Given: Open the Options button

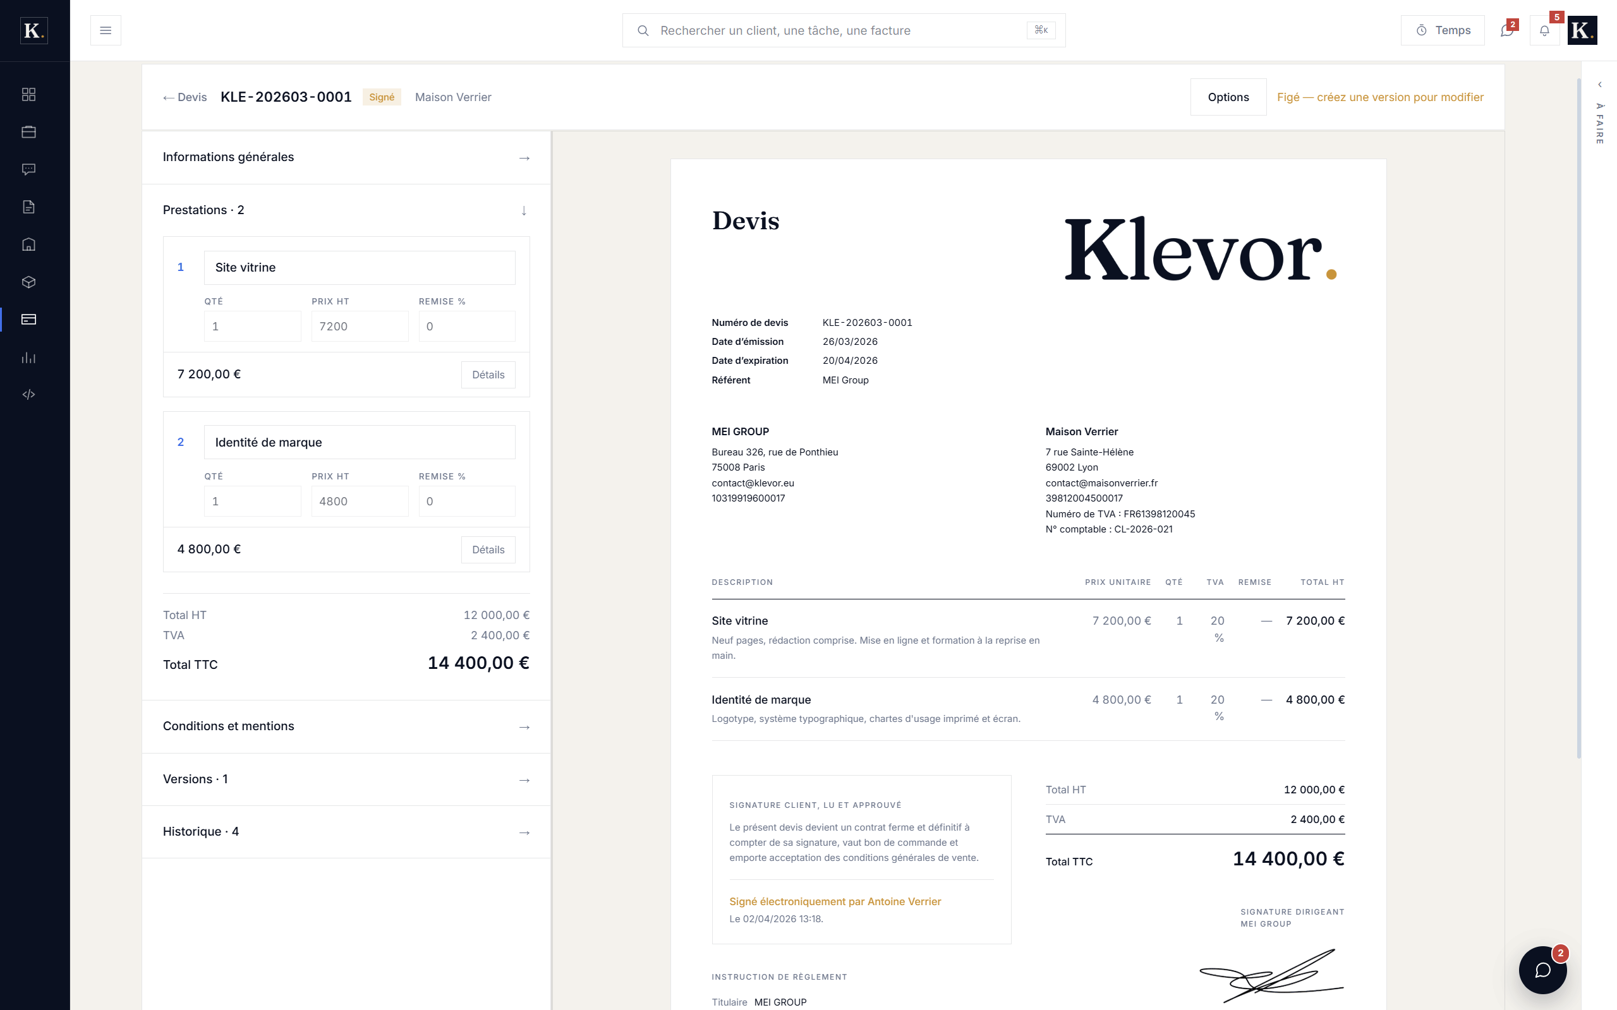Looking at the screenshot, I should [x=1228, y=97].
